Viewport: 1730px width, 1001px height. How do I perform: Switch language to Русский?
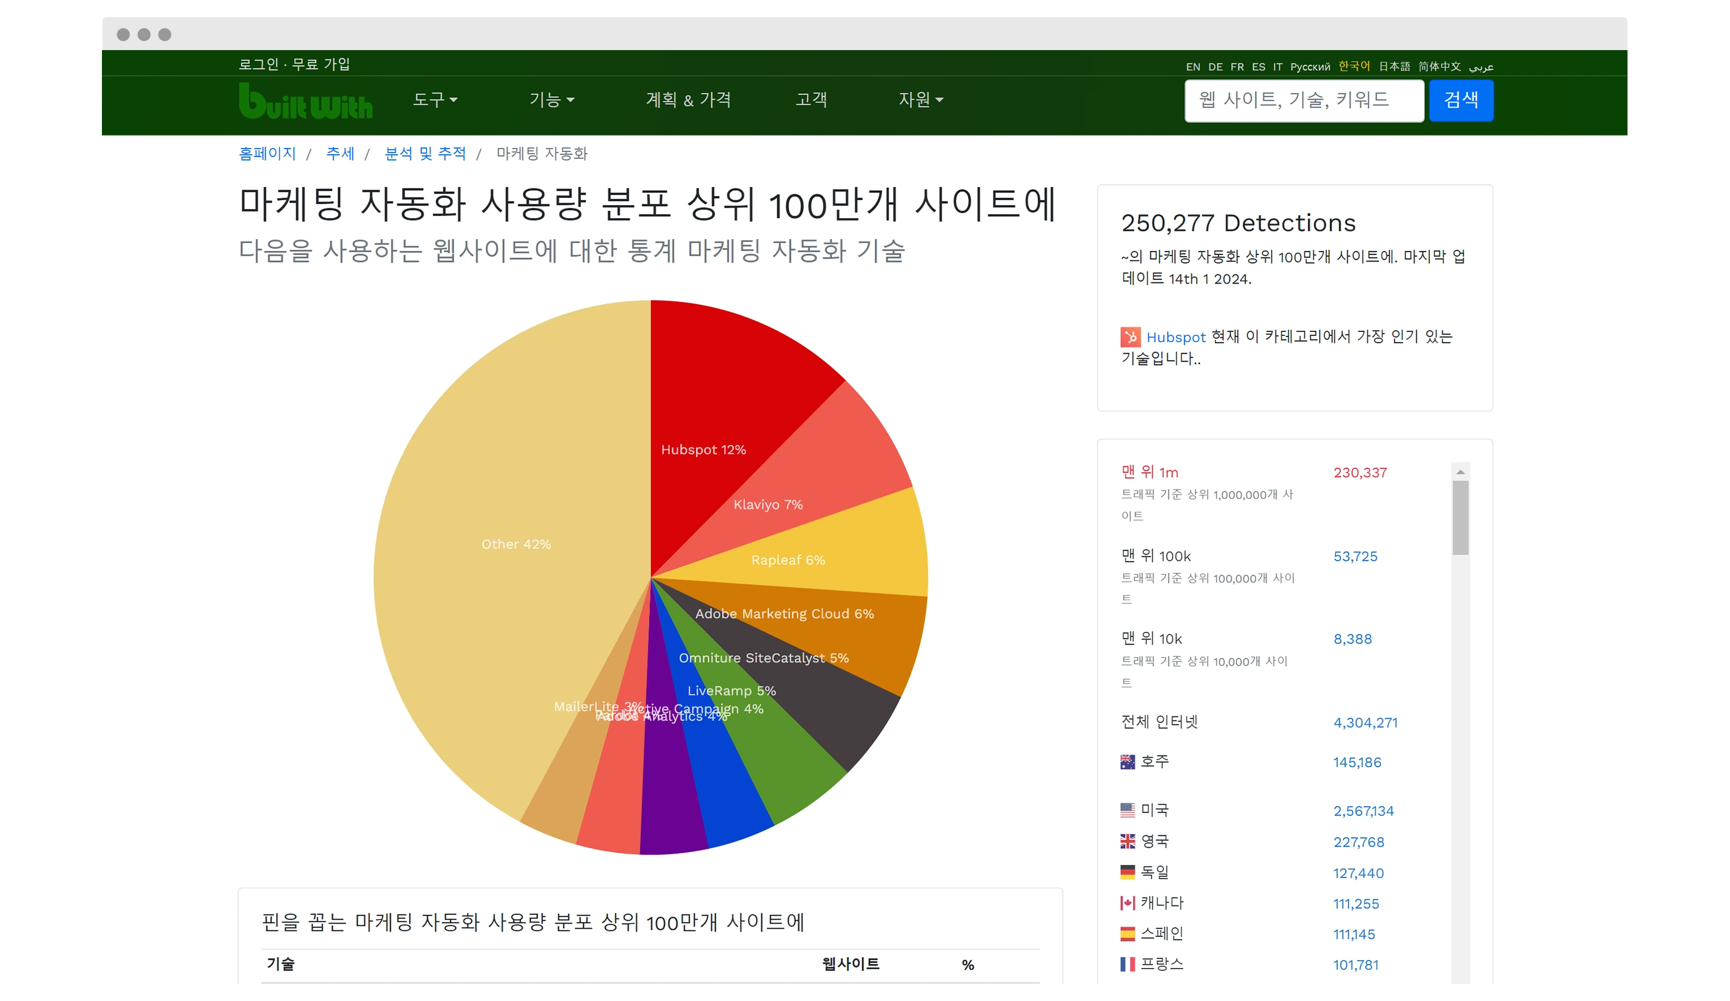1310,67
